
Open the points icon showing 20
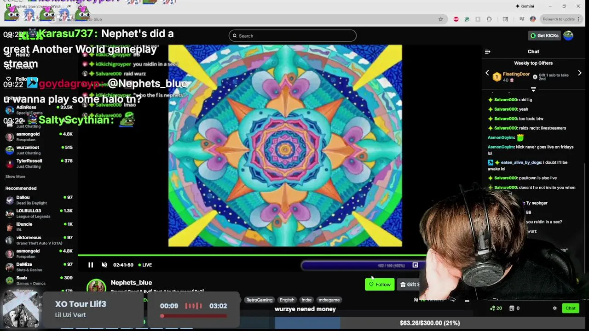click(x=497, y=308)
